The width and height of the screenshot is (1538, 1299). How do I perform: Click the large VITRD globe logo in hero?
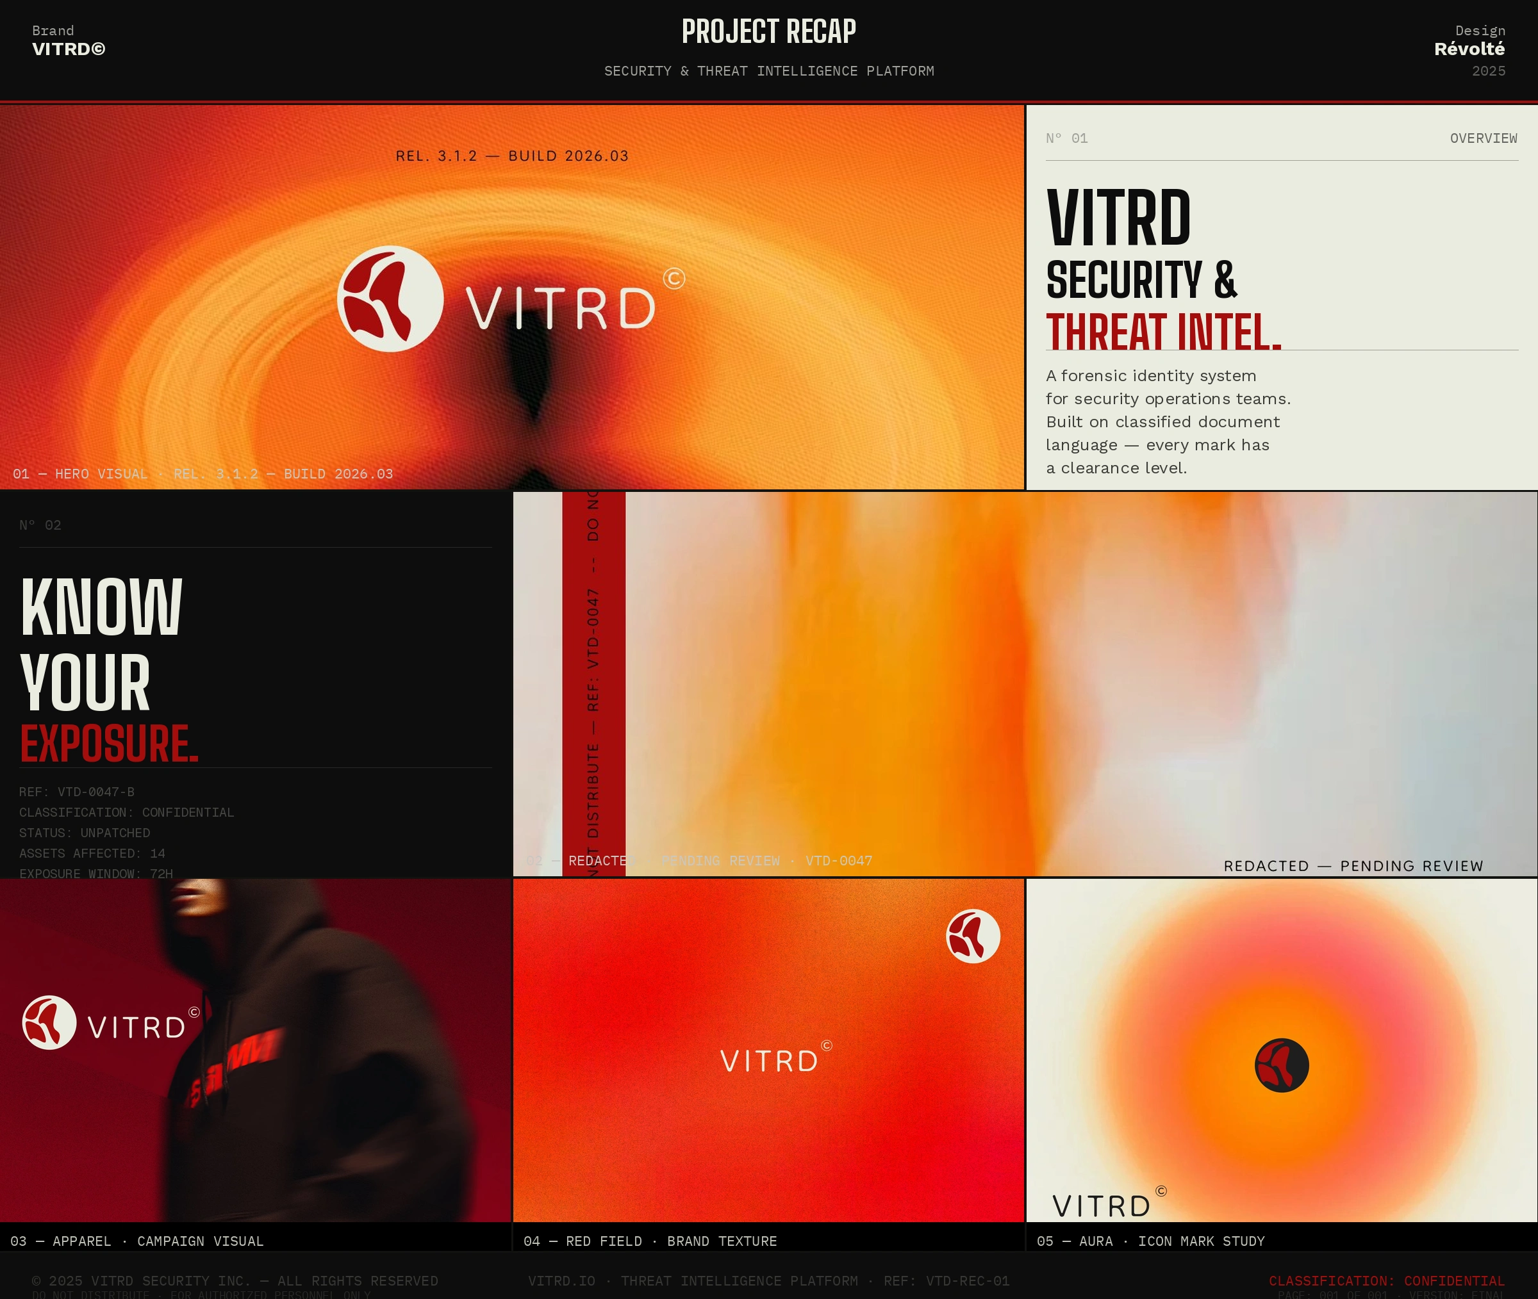pyautogui.click(x=390, y=299)
